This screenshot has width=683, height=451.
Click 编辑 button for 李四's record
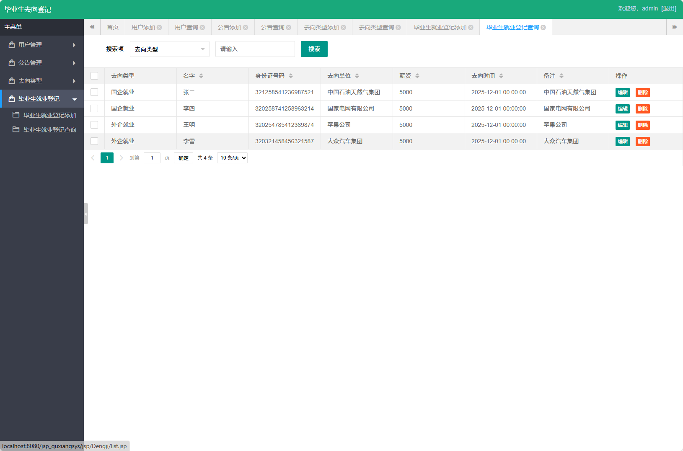coord(622,108)
